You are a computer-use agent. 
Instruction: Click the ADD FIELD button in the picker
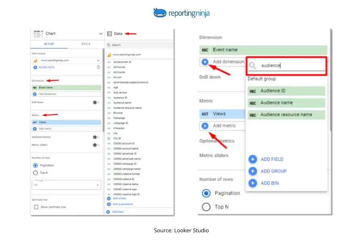(272, 159)
